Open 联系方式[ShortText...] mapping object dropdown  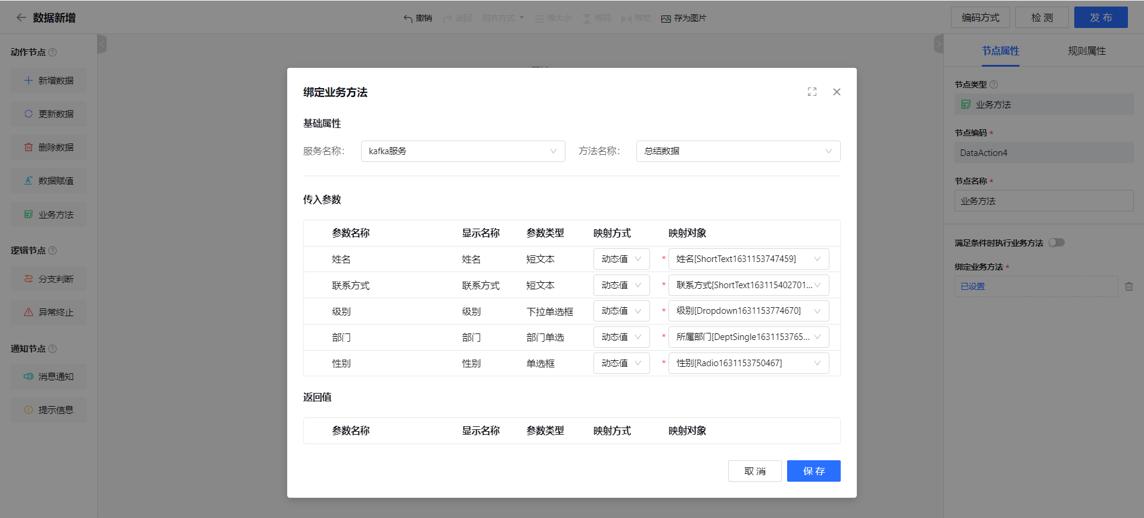pyautogui.click(x=748, y=285)
